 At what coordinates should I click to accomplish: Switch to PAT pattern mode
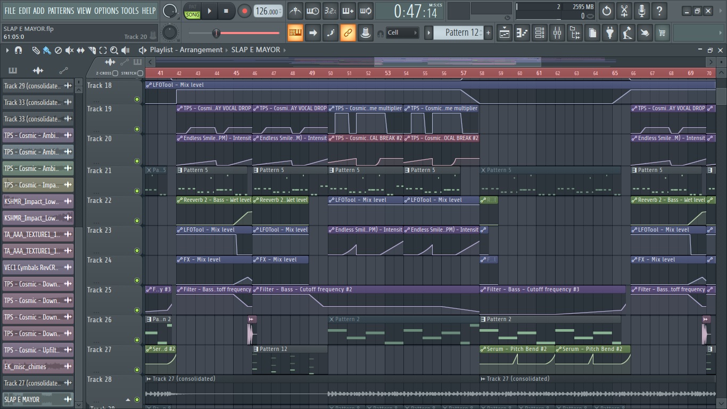(x=192, y=6)
